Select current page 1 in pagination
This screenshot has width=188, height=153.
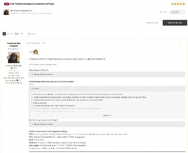pyautogui.click(x=4, y=34)
